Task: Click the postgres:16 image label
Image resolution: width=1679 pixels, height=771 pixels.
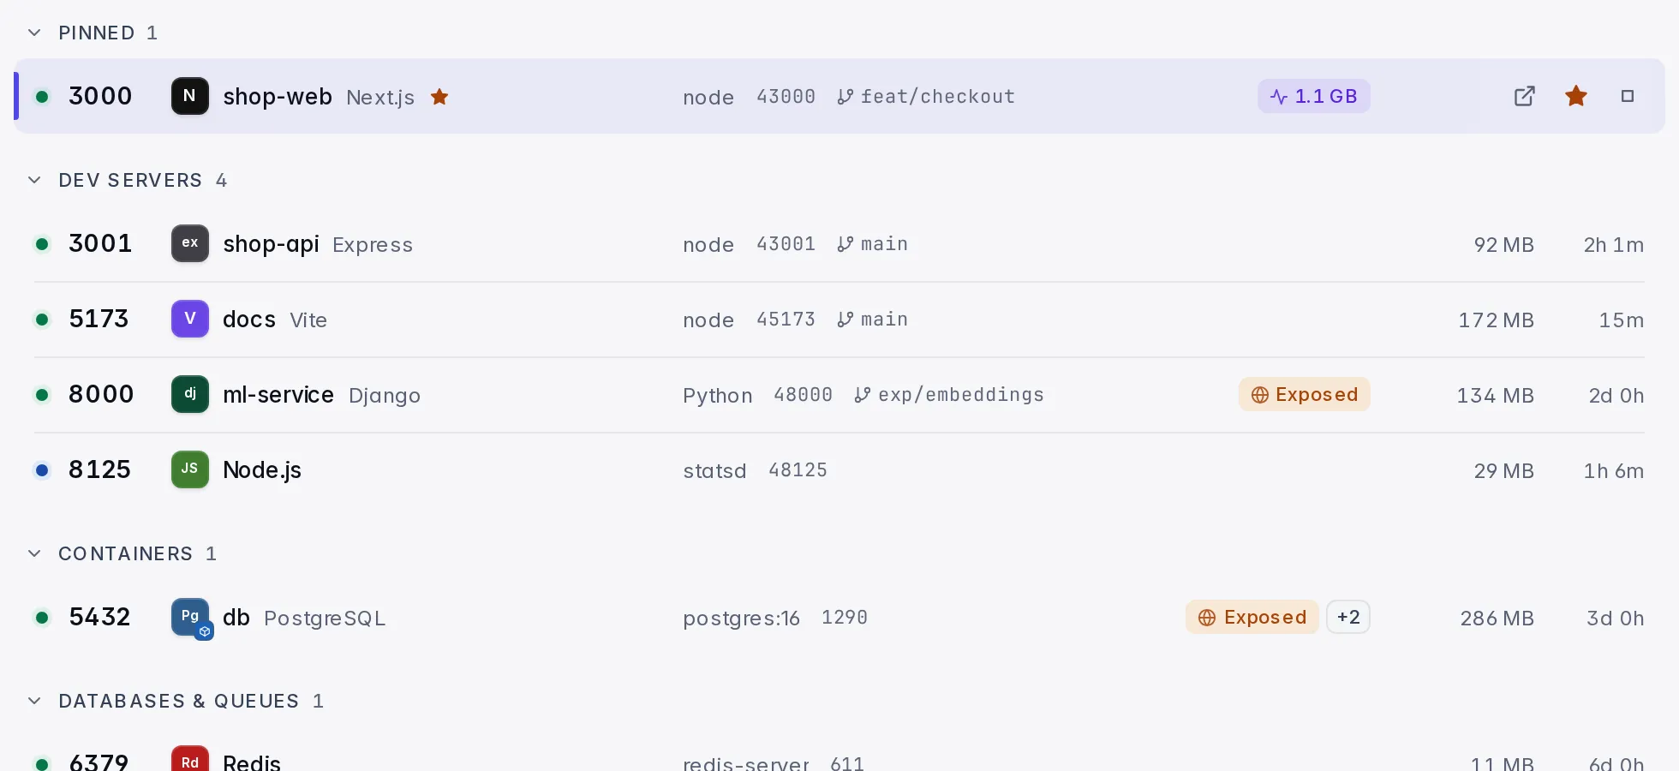Action: click(x=741, y=618)
